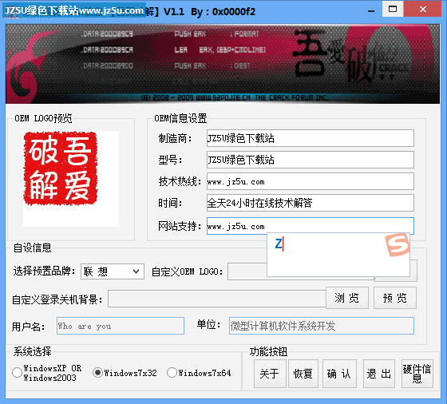
Task: Click the IME composition box showing Z
Action: click(x=338, y=255)
